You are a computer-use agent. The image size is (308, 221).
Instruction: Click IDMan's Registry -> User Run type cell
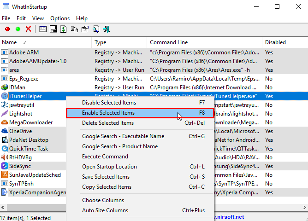(x=119, y=87)
